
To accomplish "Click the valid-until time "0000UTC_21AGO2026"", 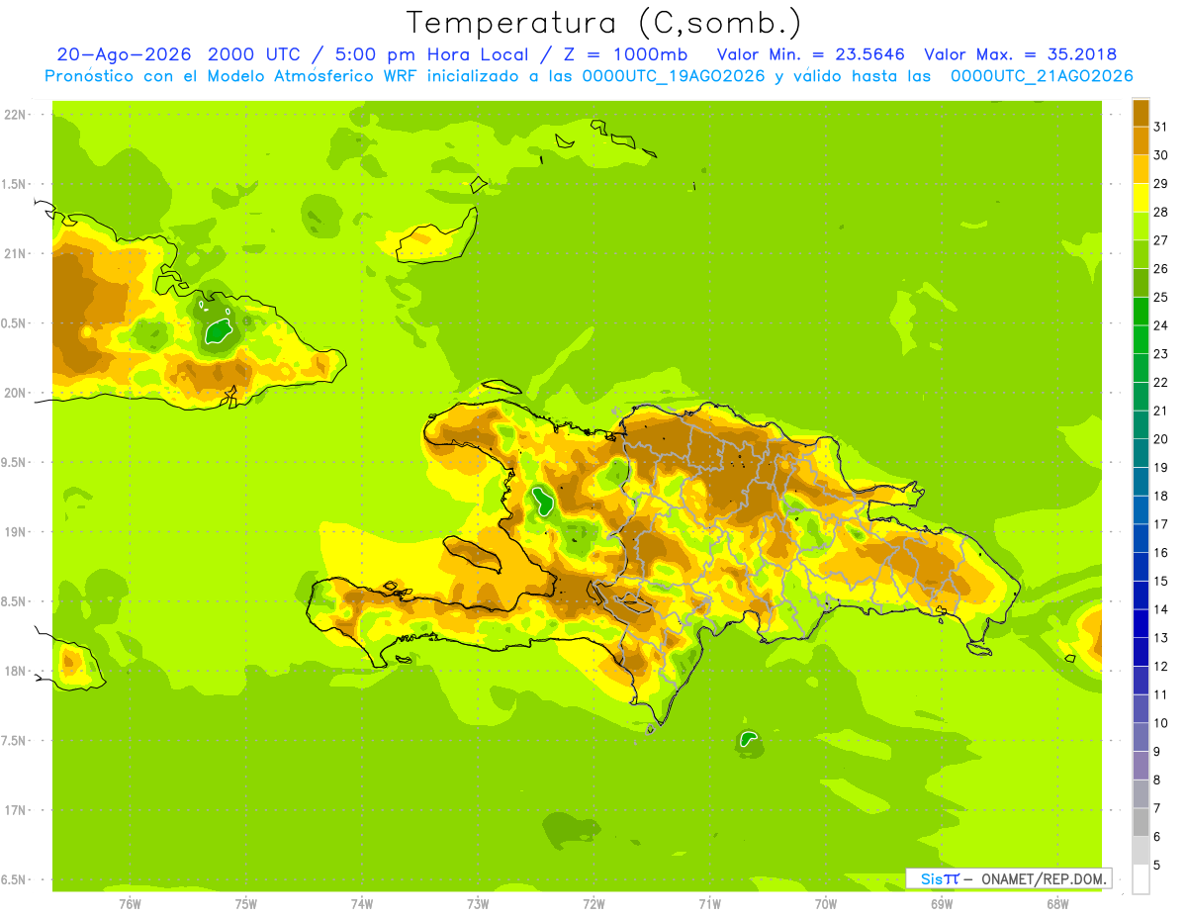I will click(x=1042, y=76).
